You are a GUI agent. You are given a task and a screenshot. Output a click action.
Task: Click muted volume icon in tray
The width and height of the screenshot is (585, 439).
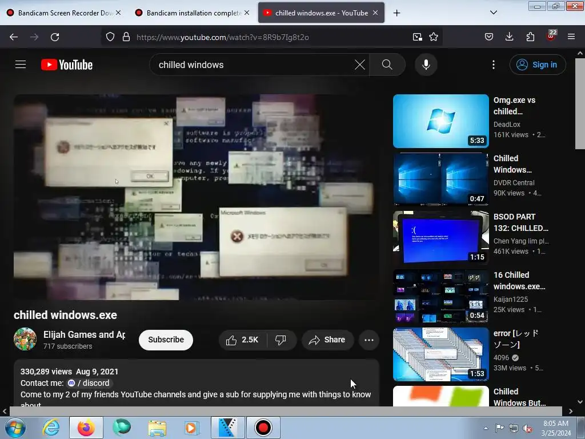(527, 429)
